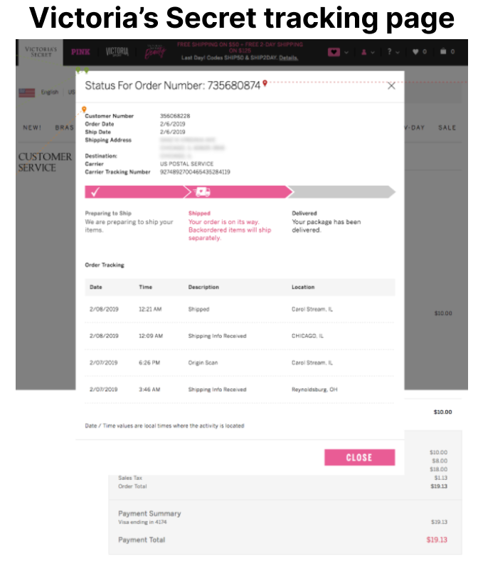The image size is (483, 564).
Task: Click the Location column header
Action: click(x=303, y=287)
